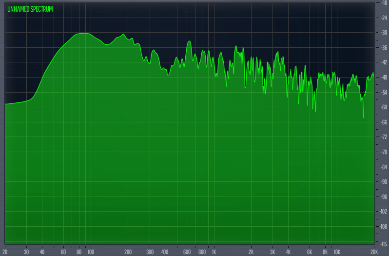Click the '2K' frequency label
This screenshot has width=389, height=256.
(x=251, y=252)
